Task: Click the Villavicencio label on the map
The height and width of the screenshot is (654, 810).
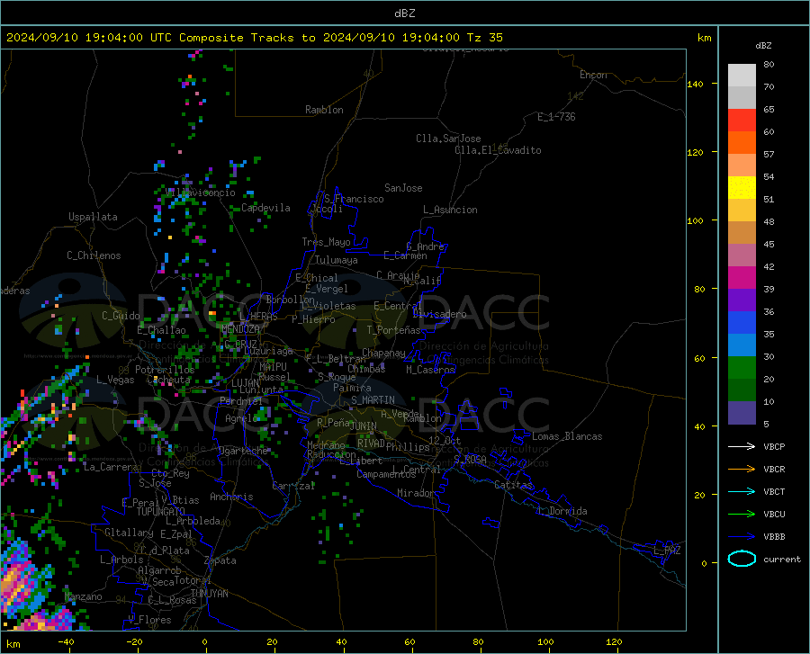Action: click(x=201, y=193)
